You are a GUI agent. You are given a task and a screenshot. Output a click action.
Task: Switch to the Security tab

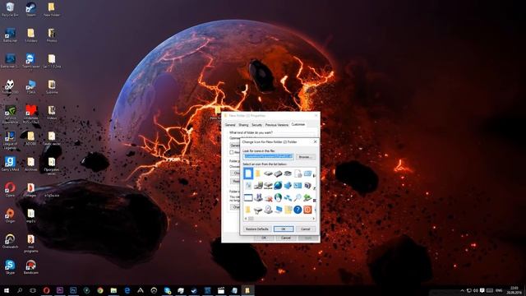tap(257, 125)
